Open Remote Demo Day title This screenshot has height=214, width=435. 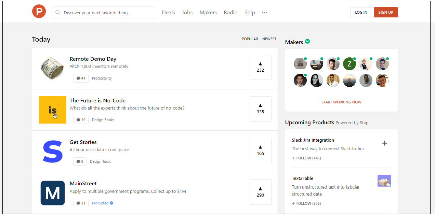click(93, 59)
